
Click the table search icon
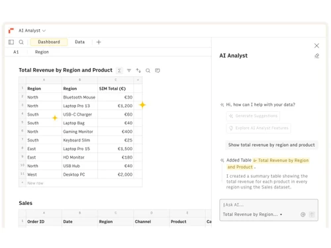tap(148, 71)
